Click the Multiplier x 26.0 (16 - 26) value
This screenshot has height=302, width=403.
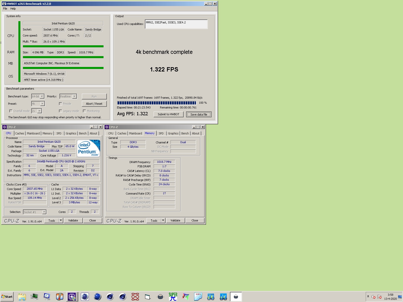point(35,193)
